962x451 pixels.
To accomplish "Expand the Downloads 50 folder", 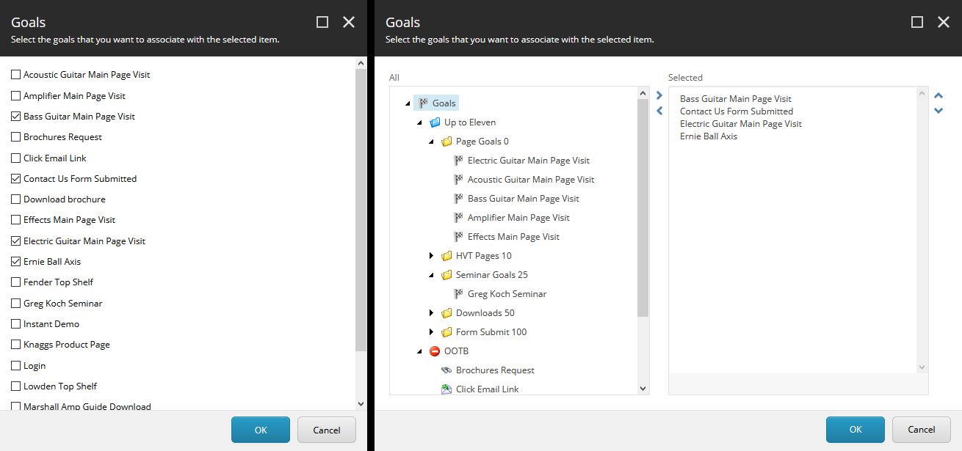I will click(431, 313).
